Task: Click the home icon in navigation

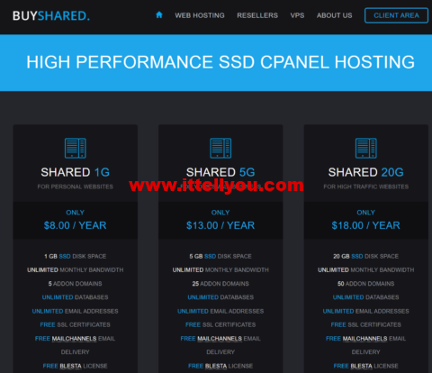Action: [159, 15]
